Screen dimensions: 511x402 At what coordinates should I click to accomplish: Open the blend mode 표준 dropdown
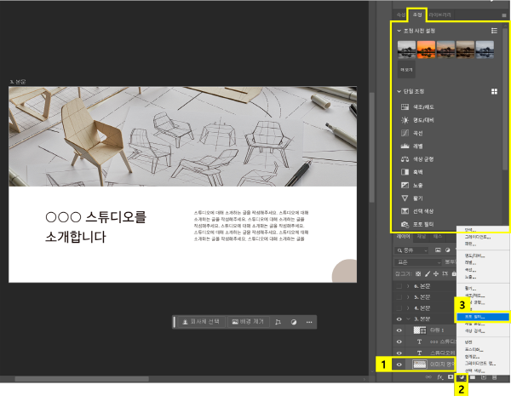[418, 262]
